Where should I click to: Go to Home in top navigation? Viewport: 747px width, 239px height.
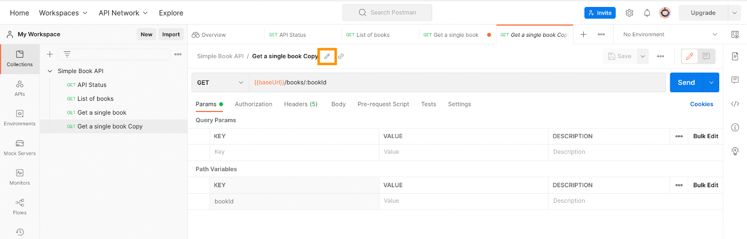(20, 13)
